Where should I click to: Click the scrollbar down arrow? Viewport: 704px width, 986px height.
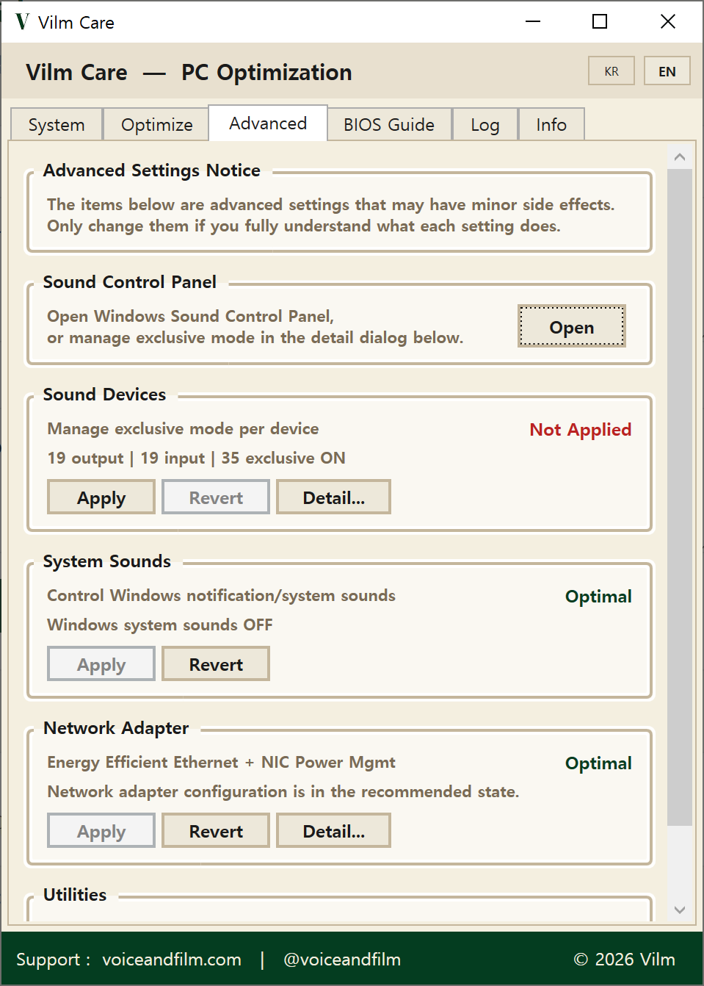[x=680, y=910]
